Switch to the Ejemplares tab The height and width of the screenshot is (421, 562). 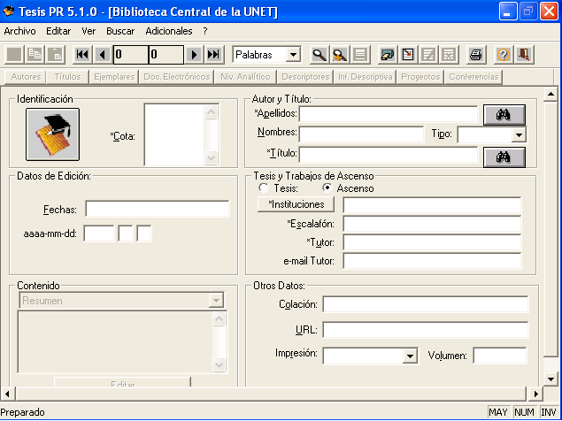tap(114, 77)
